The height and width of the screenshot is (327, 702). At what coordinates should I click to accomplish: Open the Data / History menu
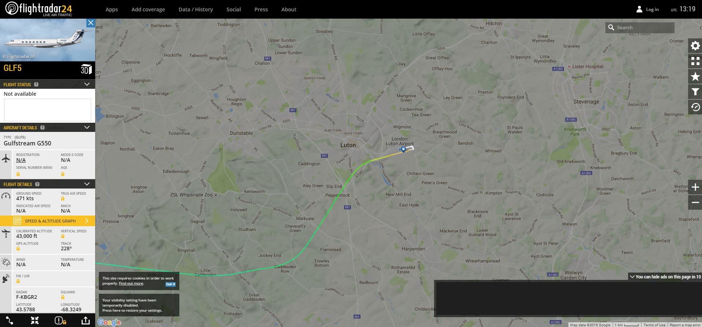pyautogui.click(x=196, y=9)
